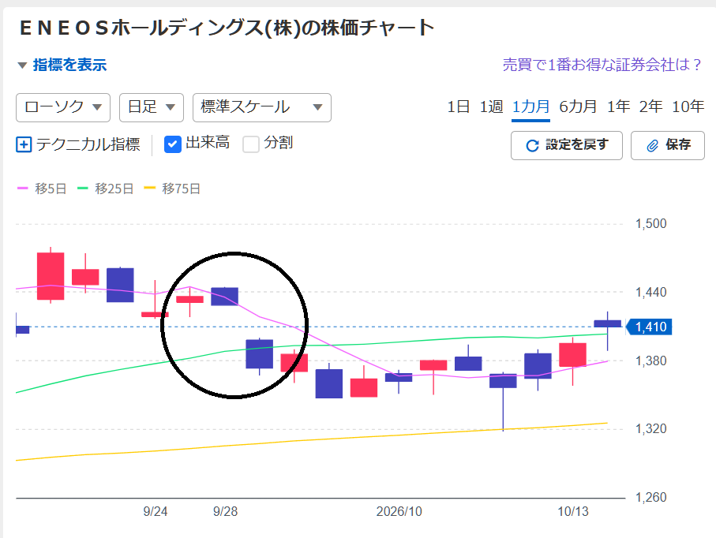
Task: Switch to the 1日 range tab
Action: pyautogui.click(x=458, y=106)
